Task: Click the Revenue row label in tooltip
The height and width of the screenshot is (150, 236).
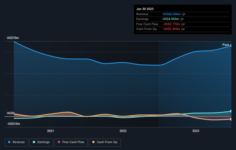Action: click(x=142, y=14)
